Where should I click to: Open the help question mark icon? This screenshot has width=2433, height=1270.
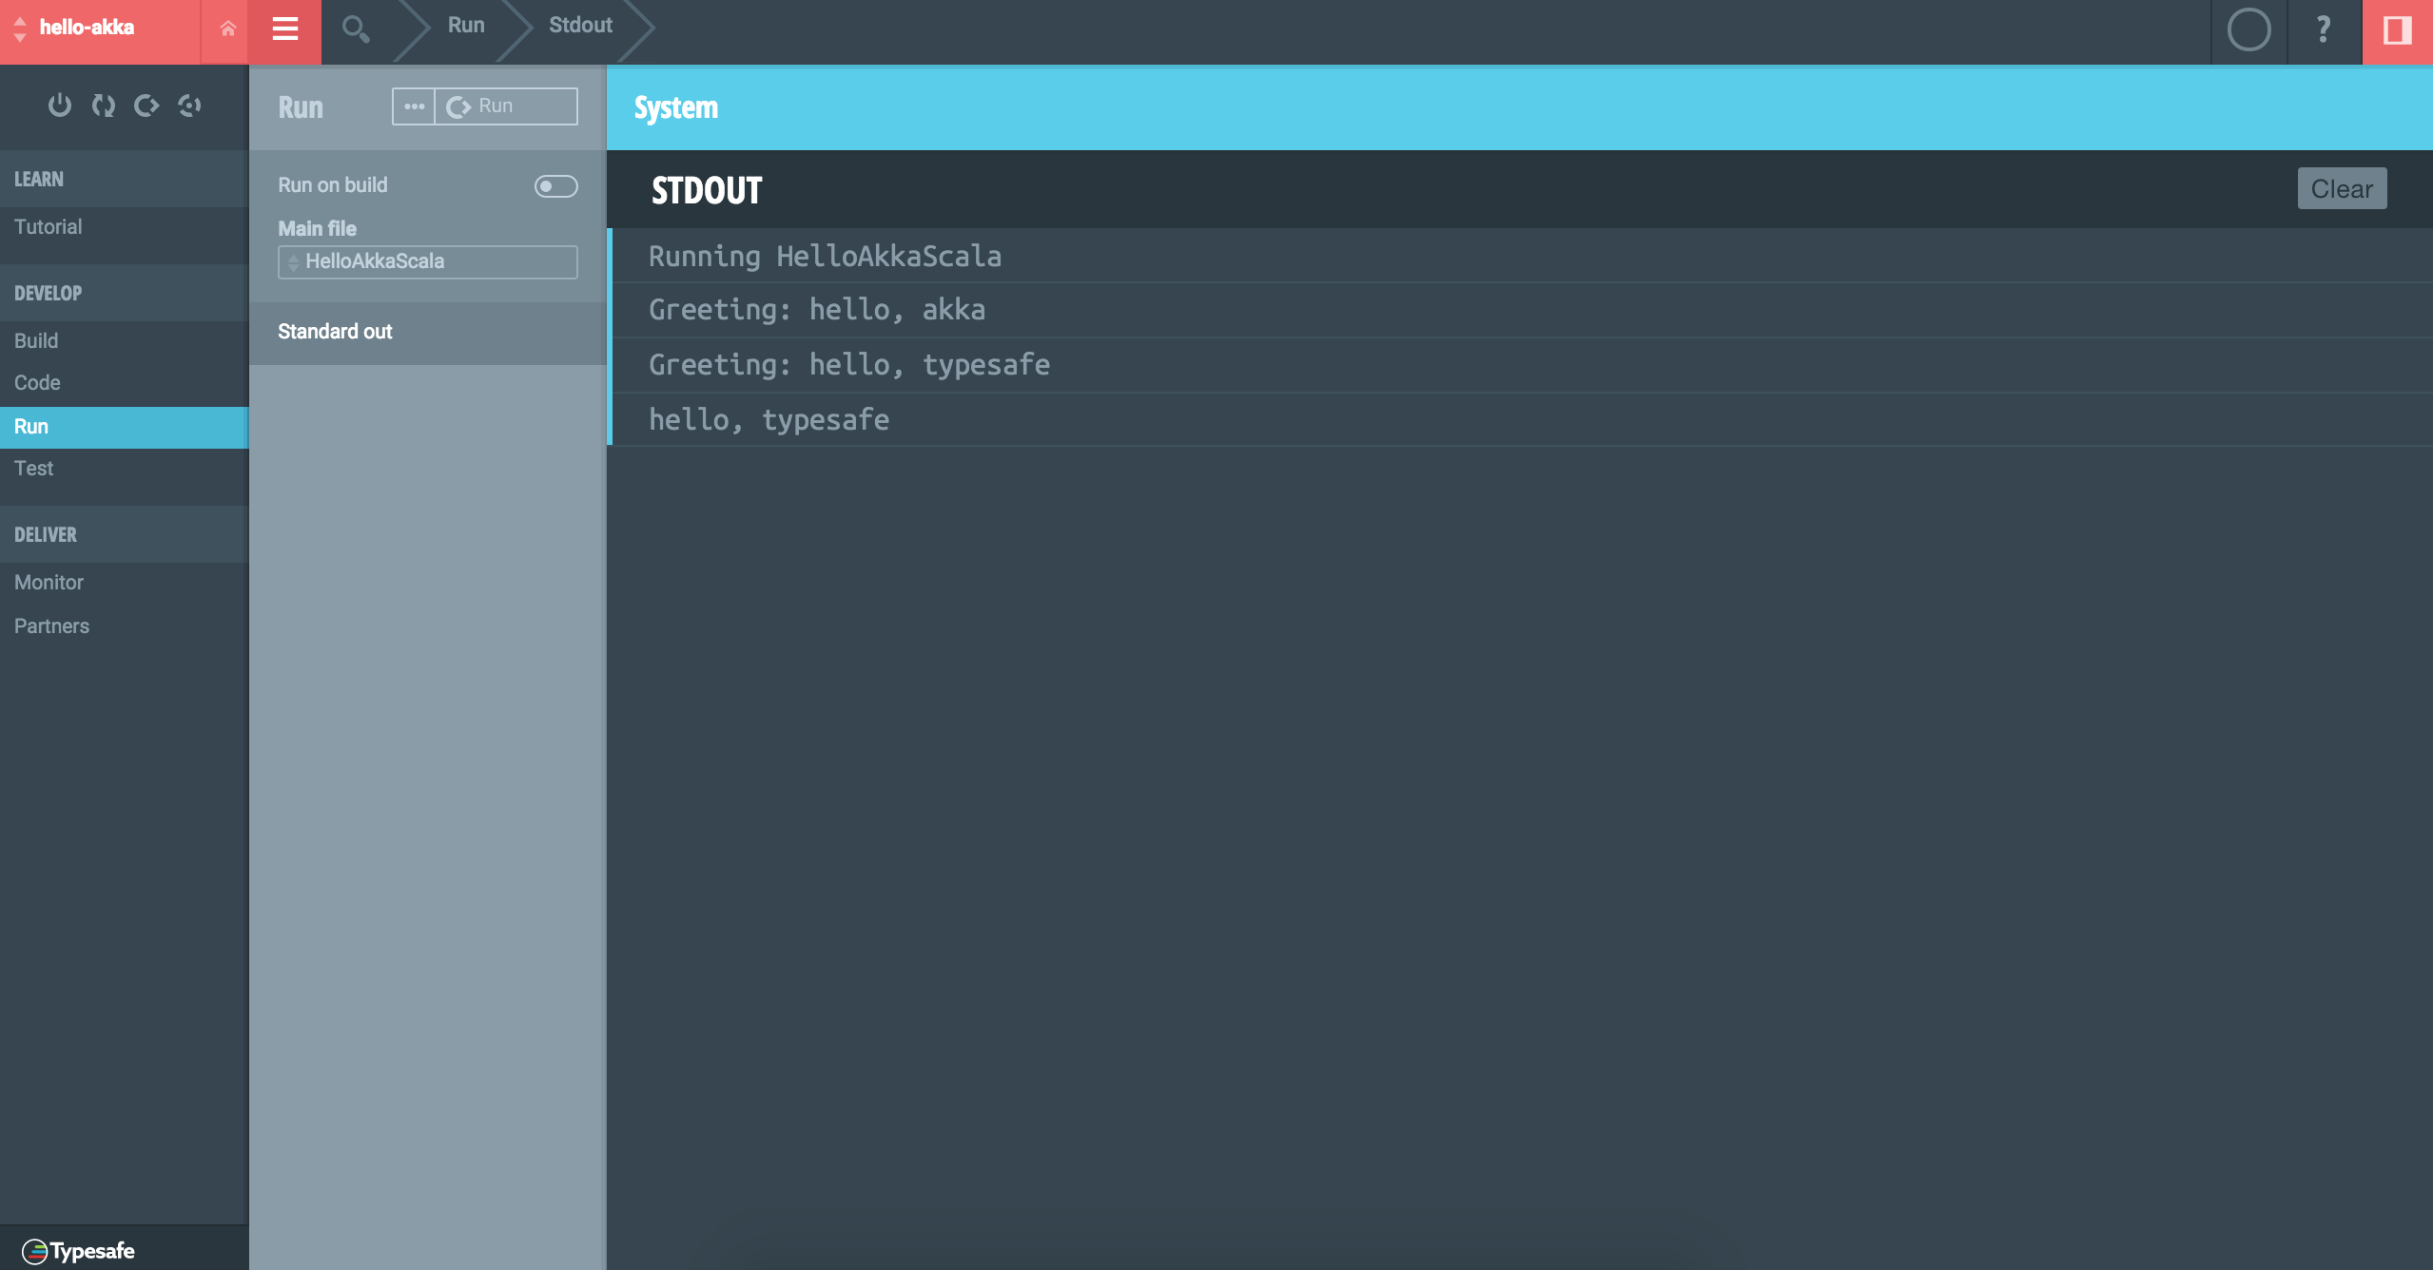tap(2324, 30)
